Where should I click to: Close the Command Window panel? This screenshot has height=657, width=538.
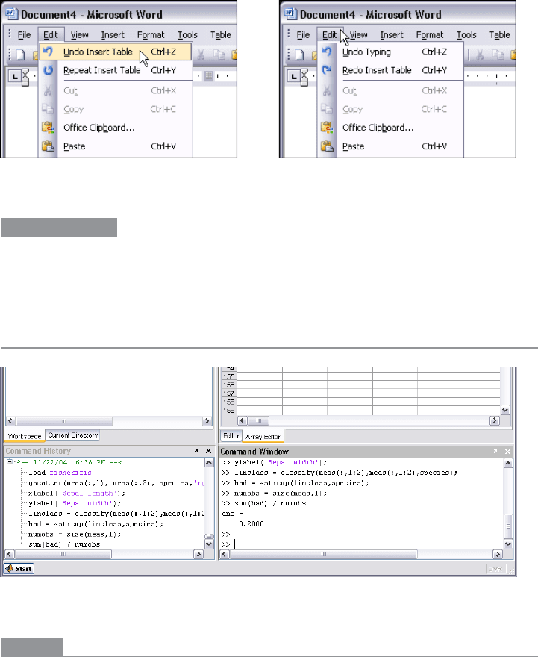point(507,451)
